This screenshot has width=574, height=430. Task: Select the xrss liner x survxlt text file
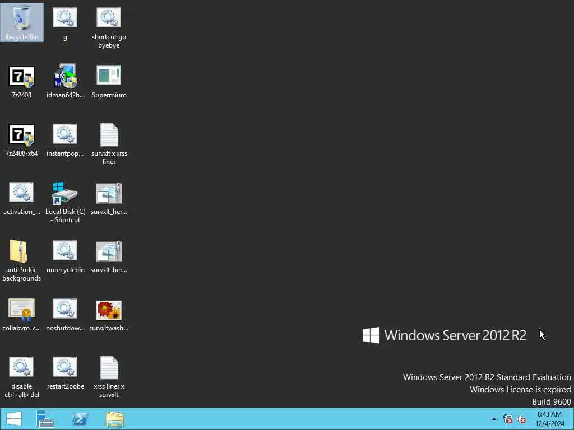click(109, 377)
